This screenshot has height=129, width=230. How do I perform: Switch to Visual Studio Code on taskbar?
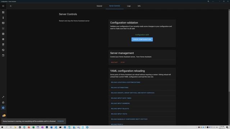point(56,127)
